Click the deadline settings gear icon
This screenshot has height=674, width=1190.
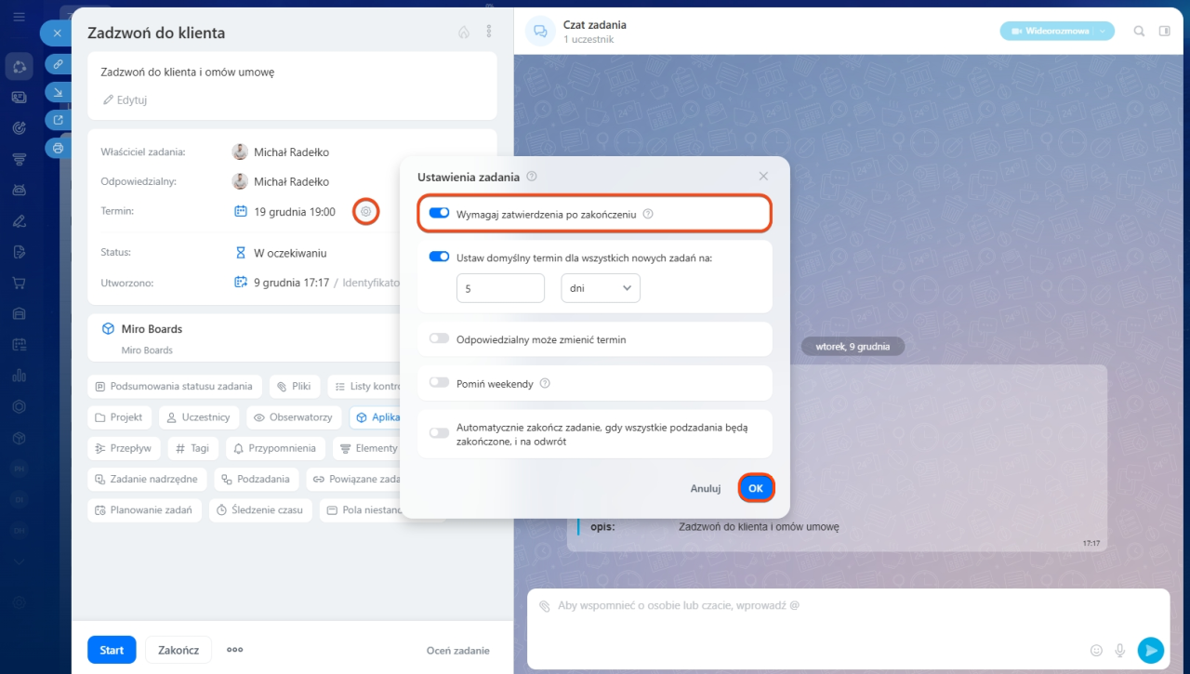365,212
